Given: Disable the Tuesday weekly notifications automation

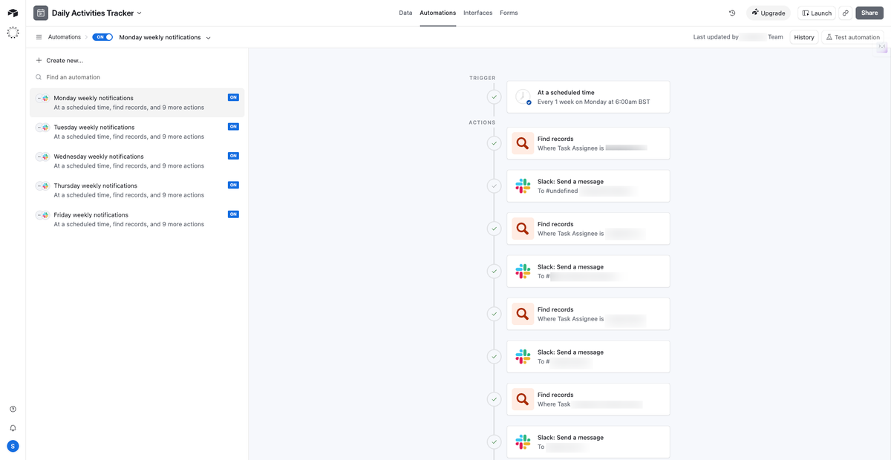Looking at the screenshot, I should 233,127.
